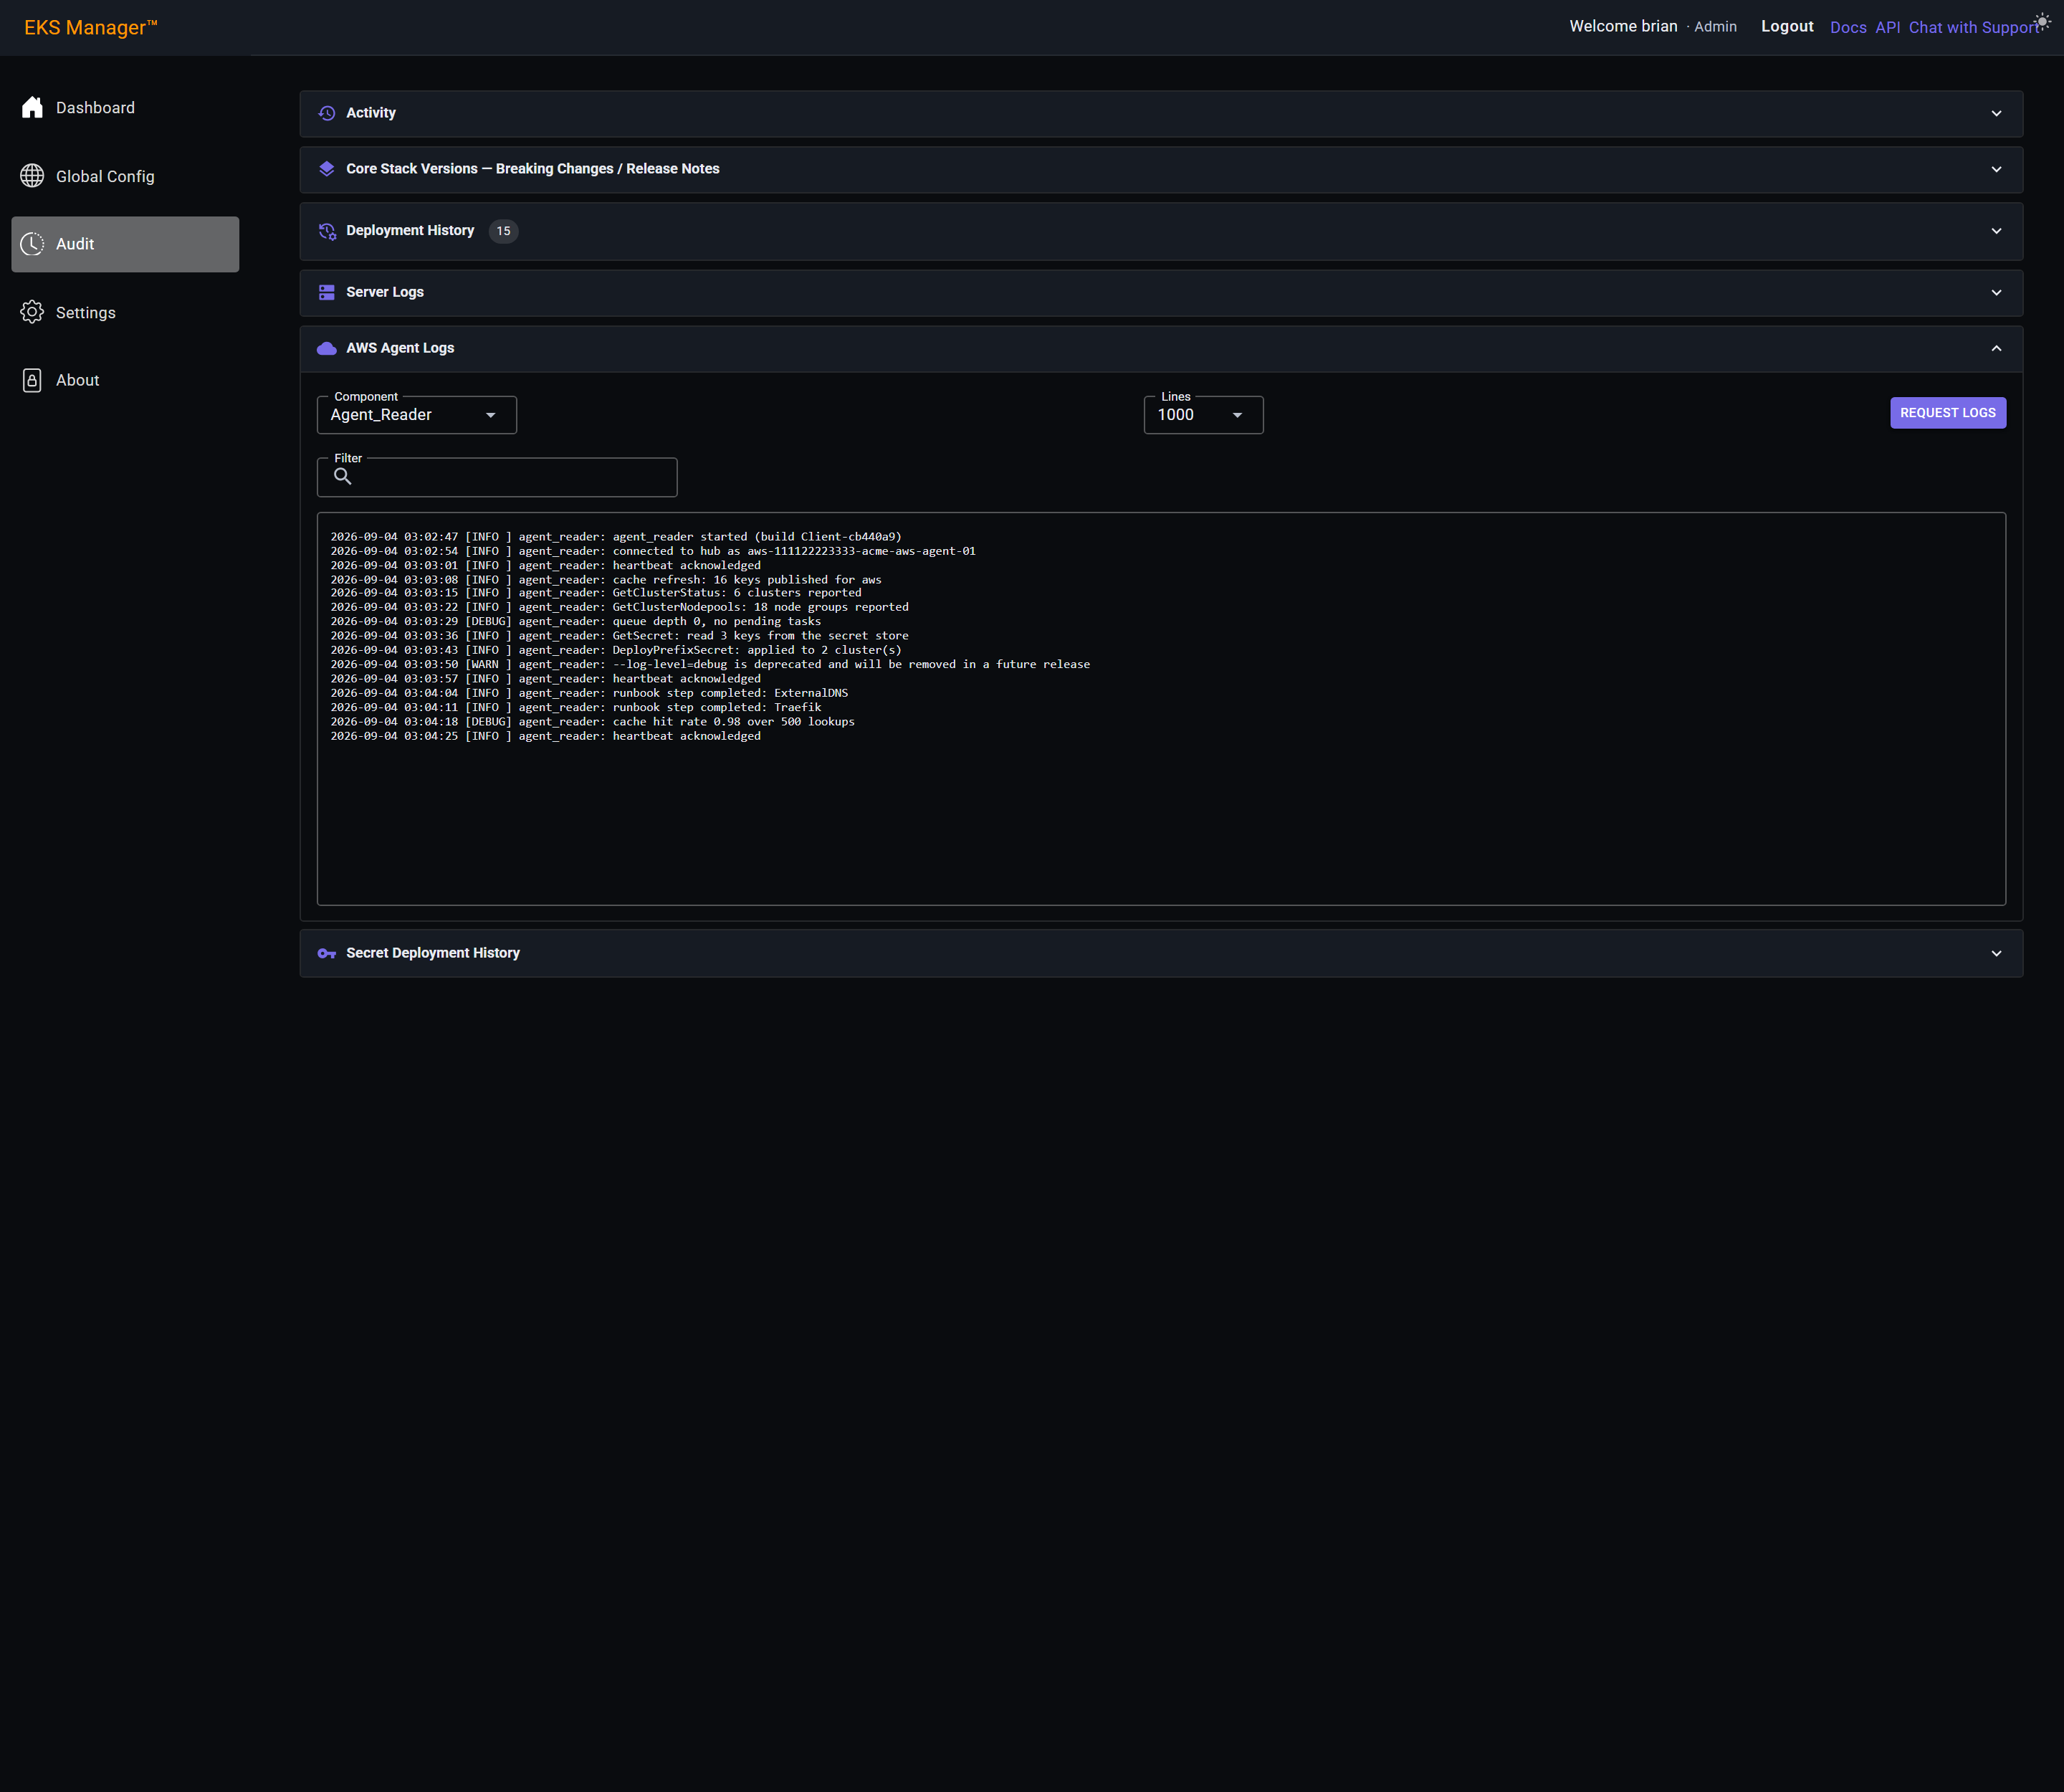Viewport: 2064px width, 1792px height.
Task: Select the Audit menu item
Action: pos(125,244)
